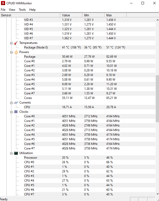159x201 pixels.
Task: Click the Utilization monitor icon
Action: click(16, 153)
